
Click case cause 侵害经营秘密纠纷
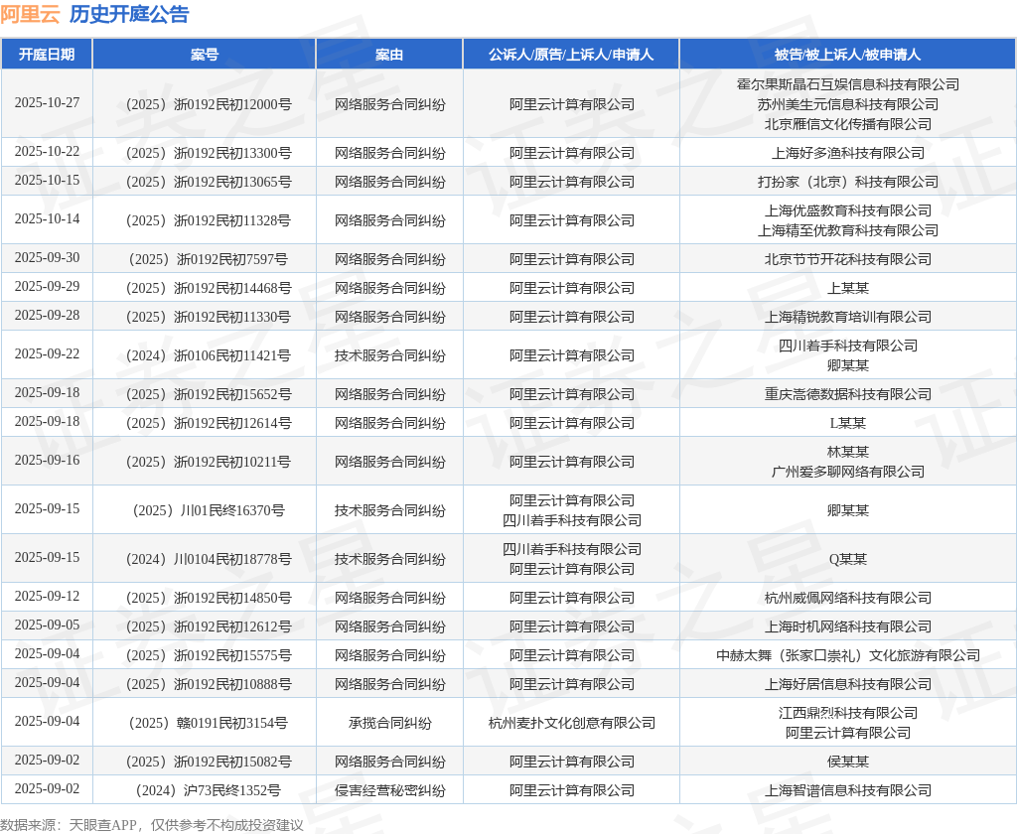(389, 790)
